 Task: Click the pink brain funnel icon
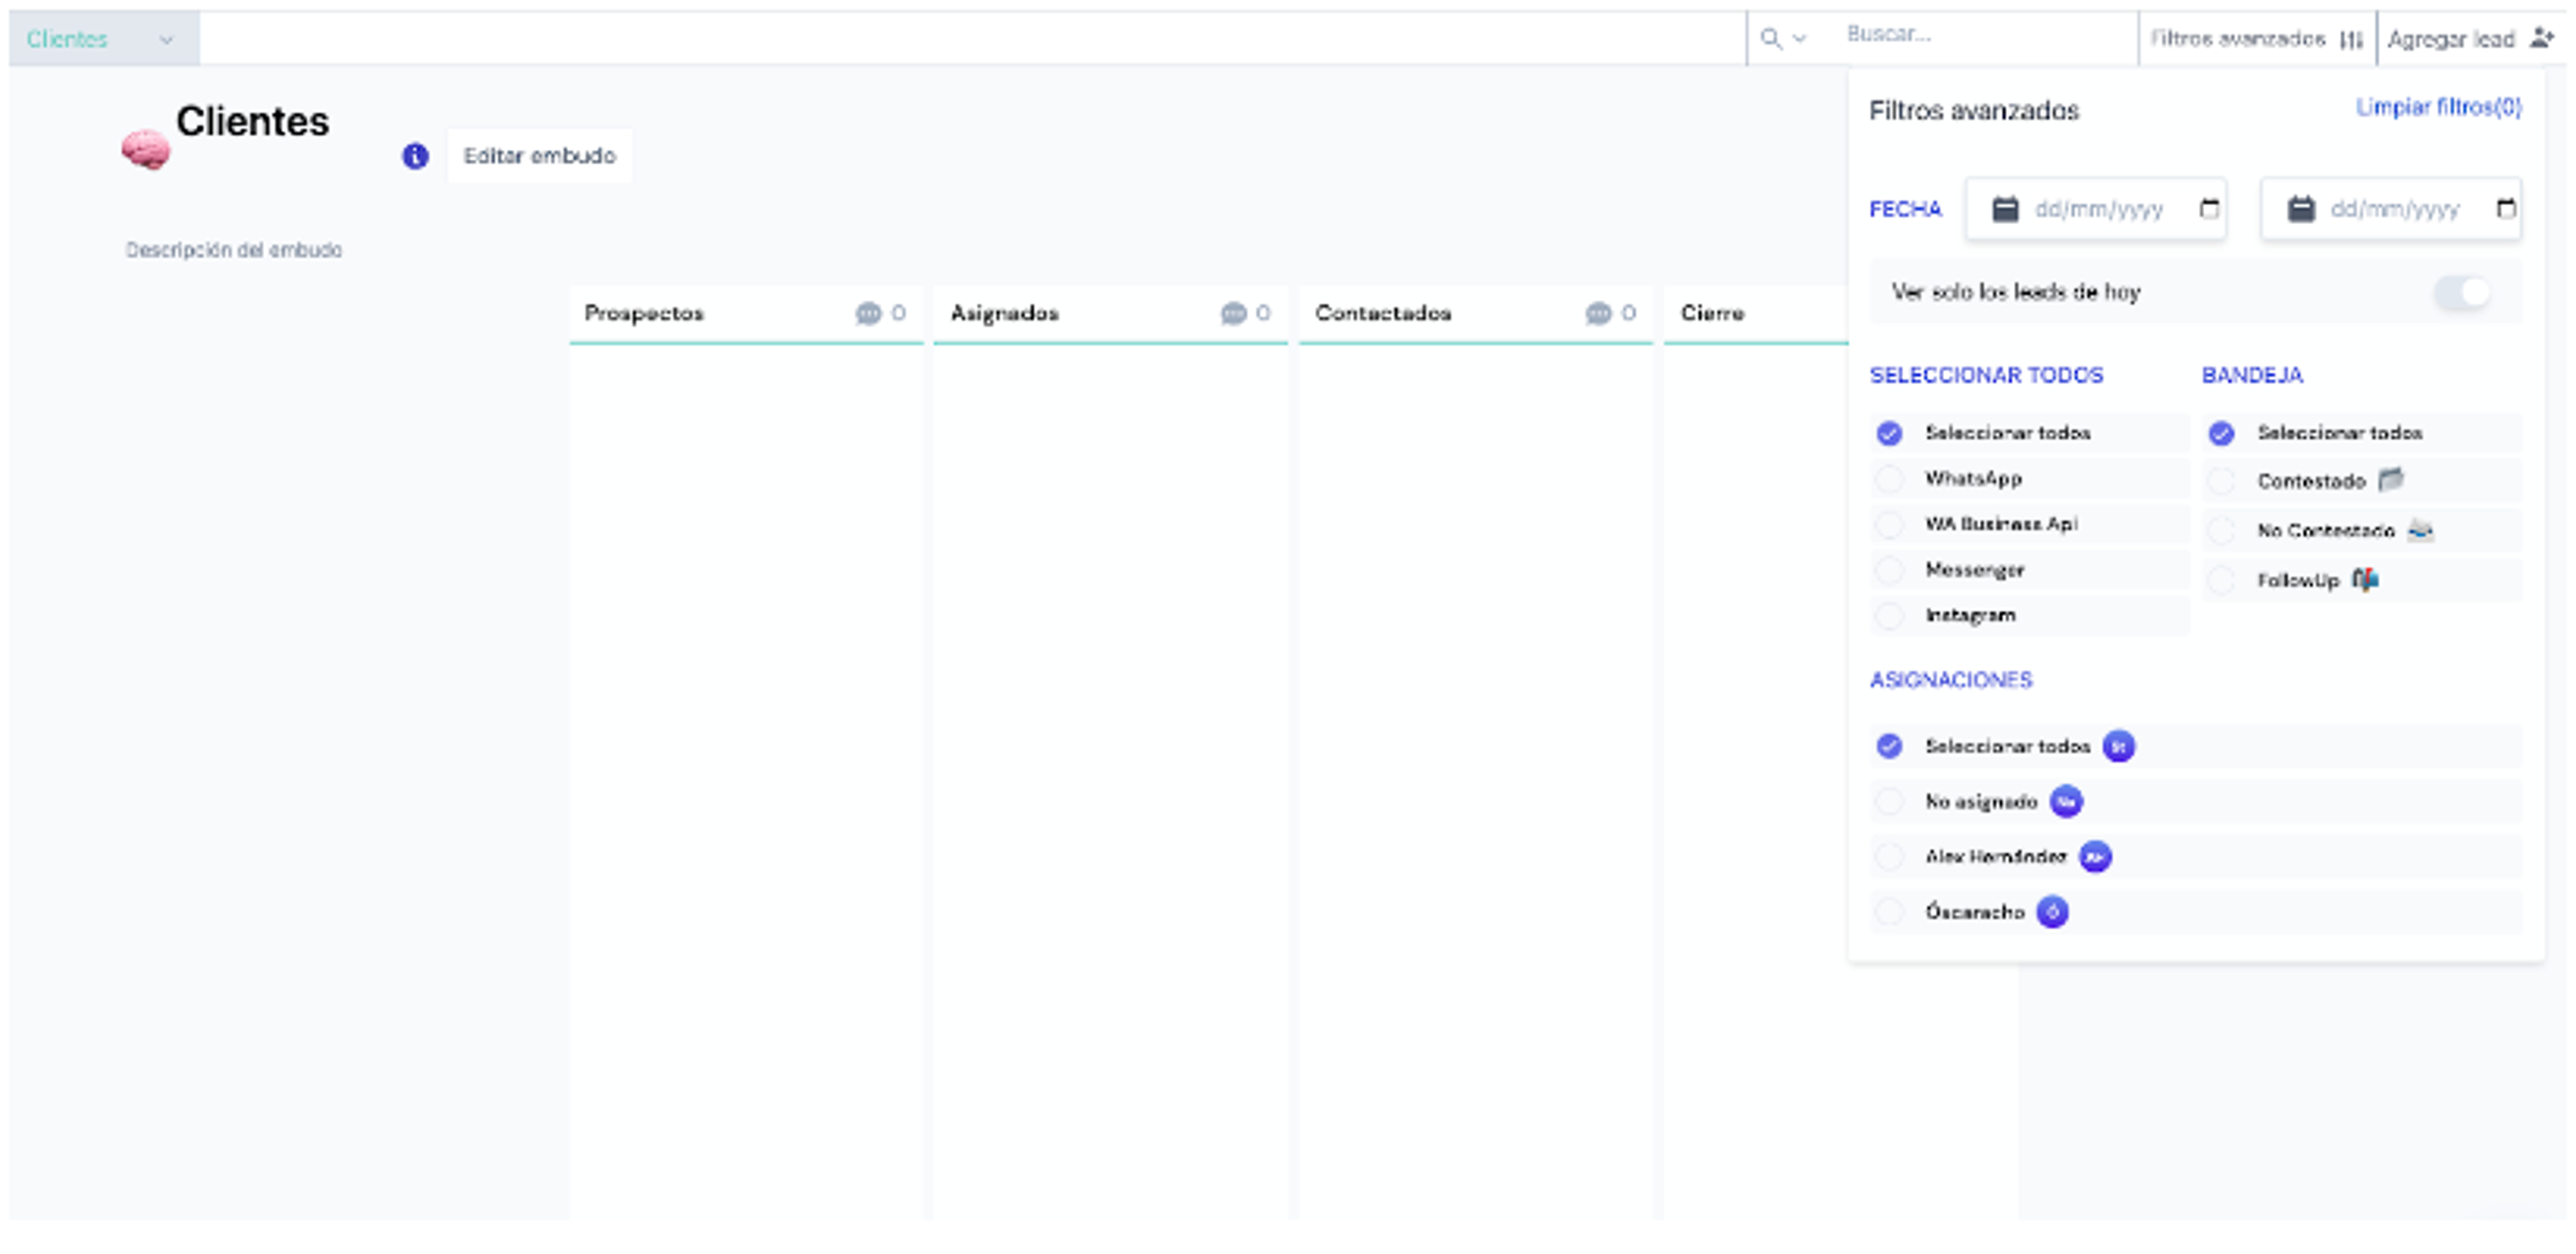(146, 150)
